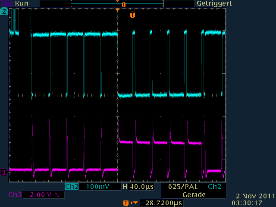This screenshot has width=276, height=207.
Task: Click the channel 3 ground marker
Action: coord(4,172)
